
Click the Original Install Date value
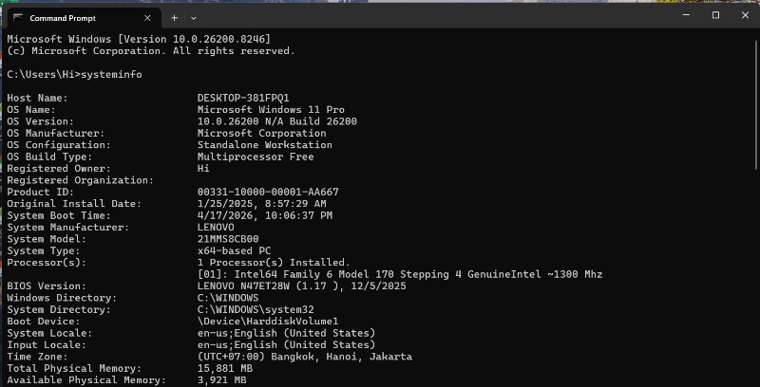261,203
